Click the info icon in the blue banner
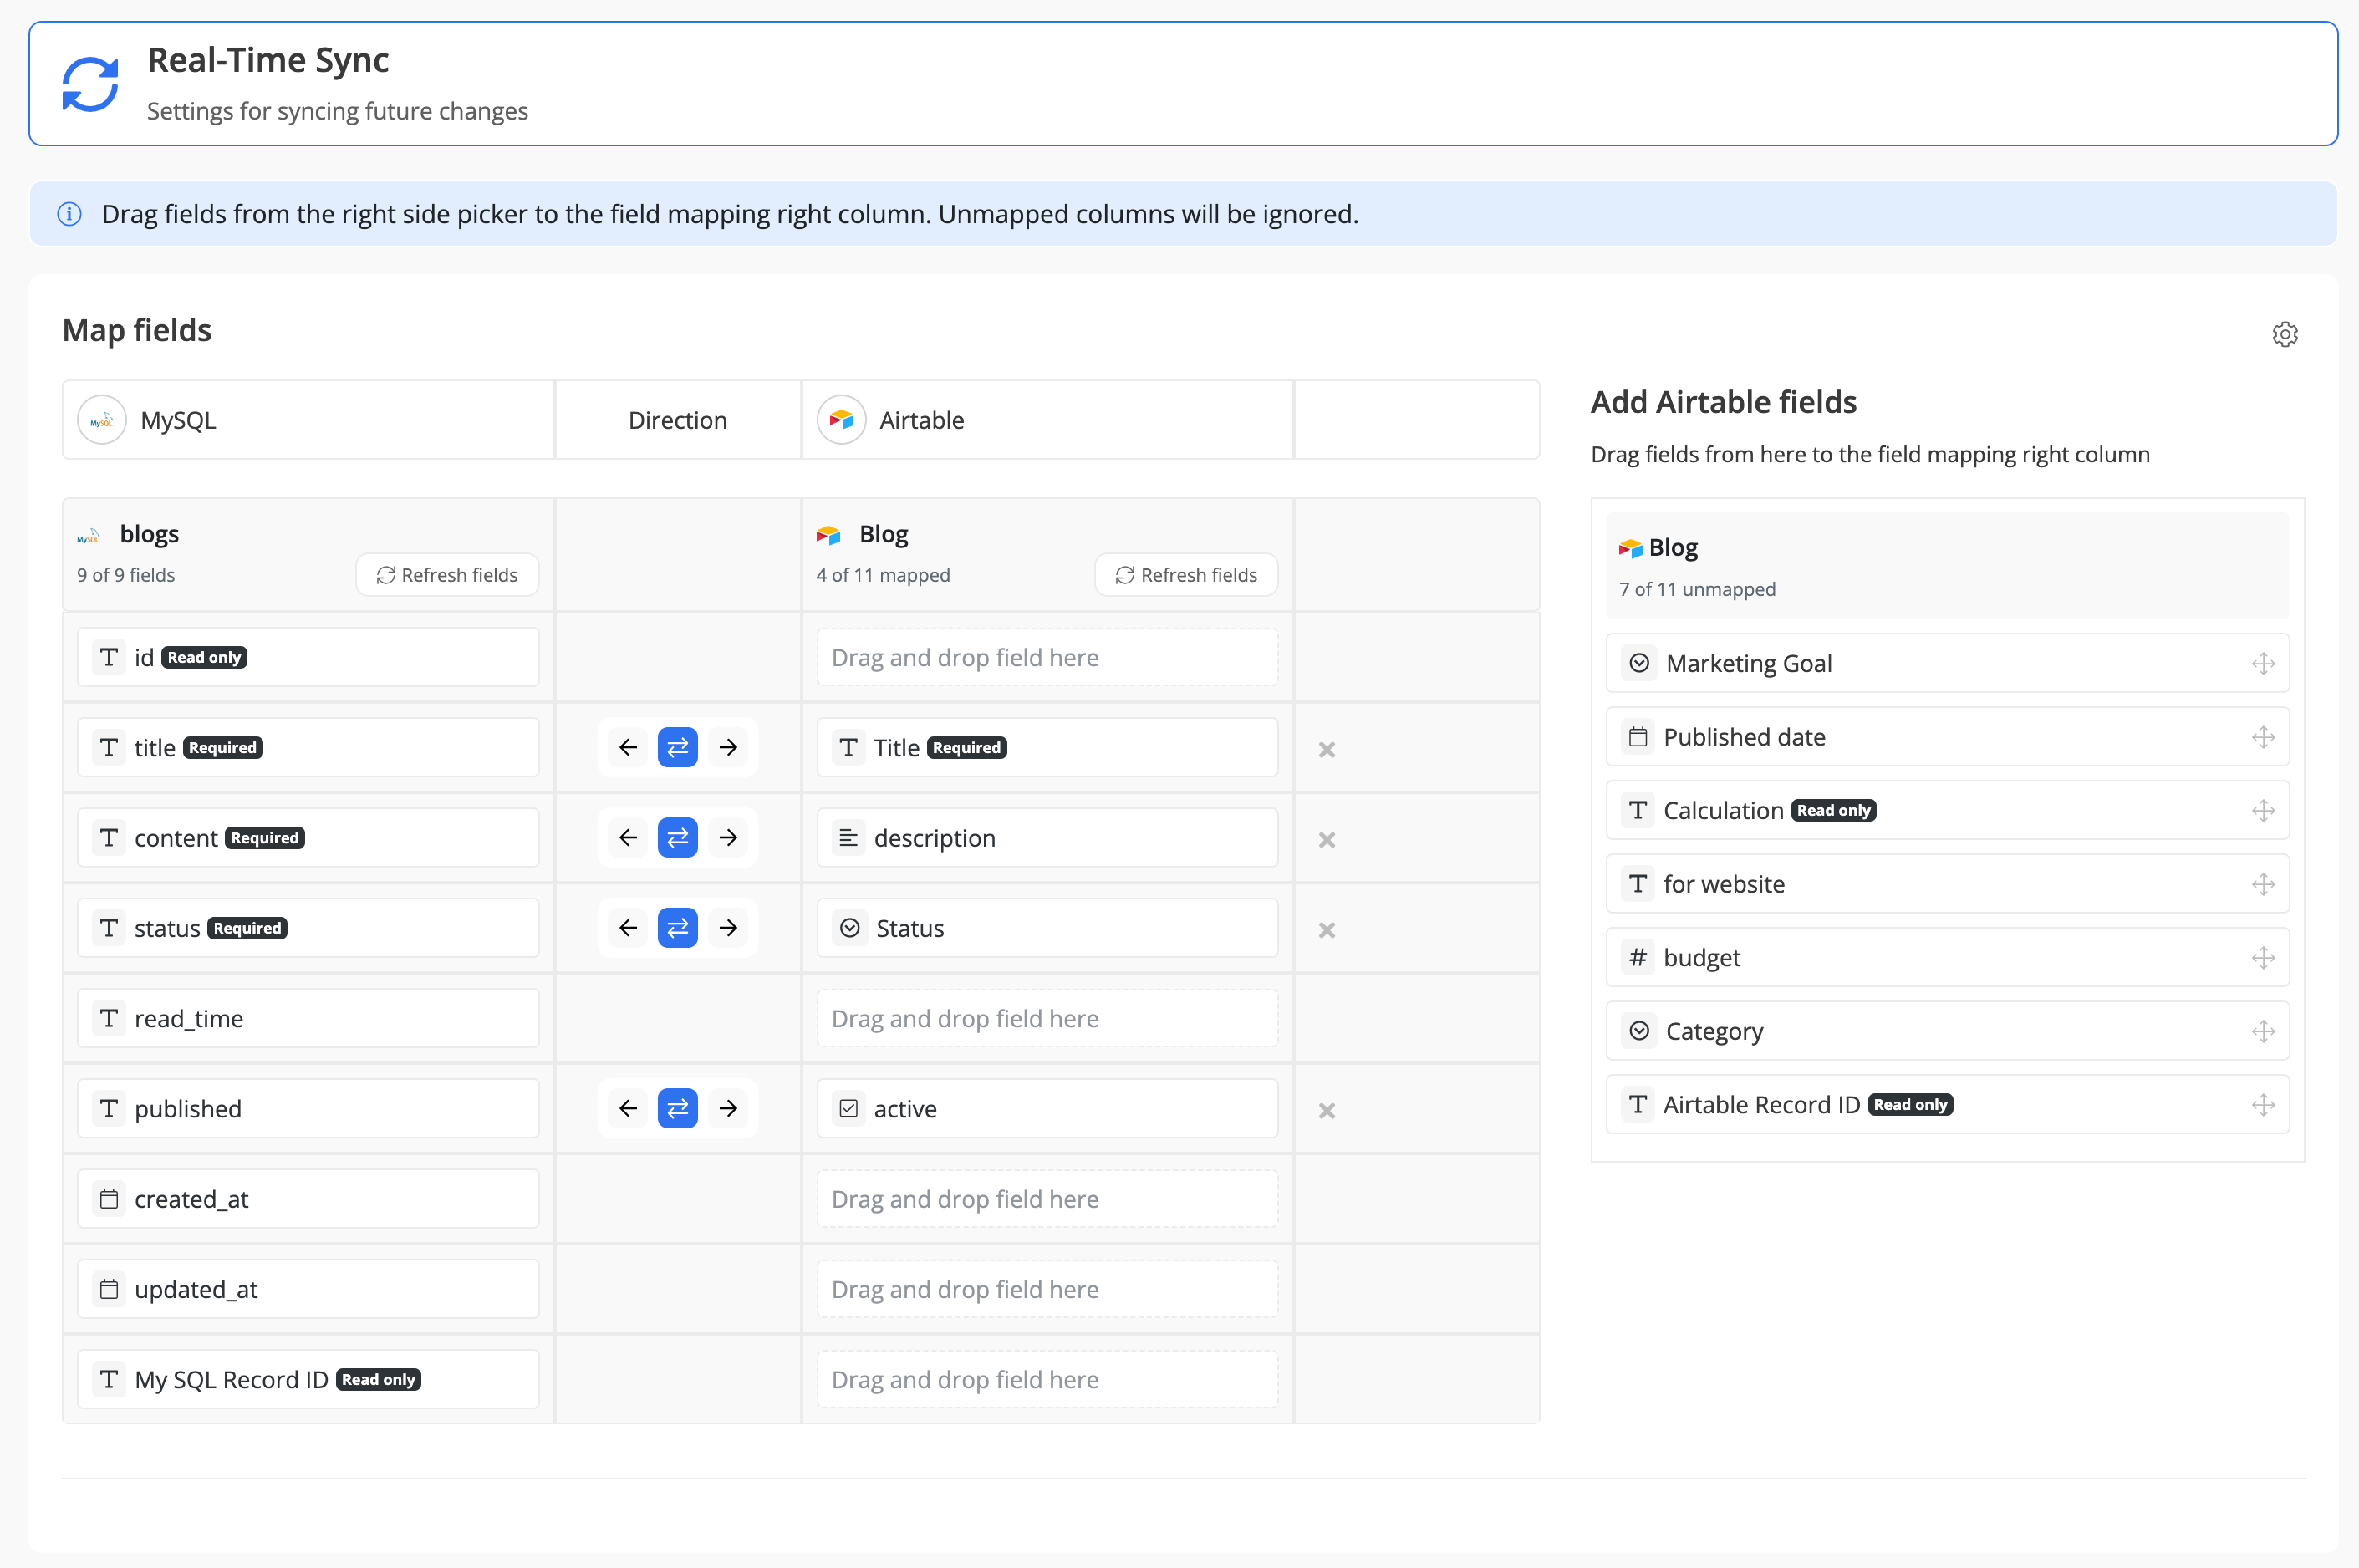The image size is (2359, 1568). click(69, 214)
